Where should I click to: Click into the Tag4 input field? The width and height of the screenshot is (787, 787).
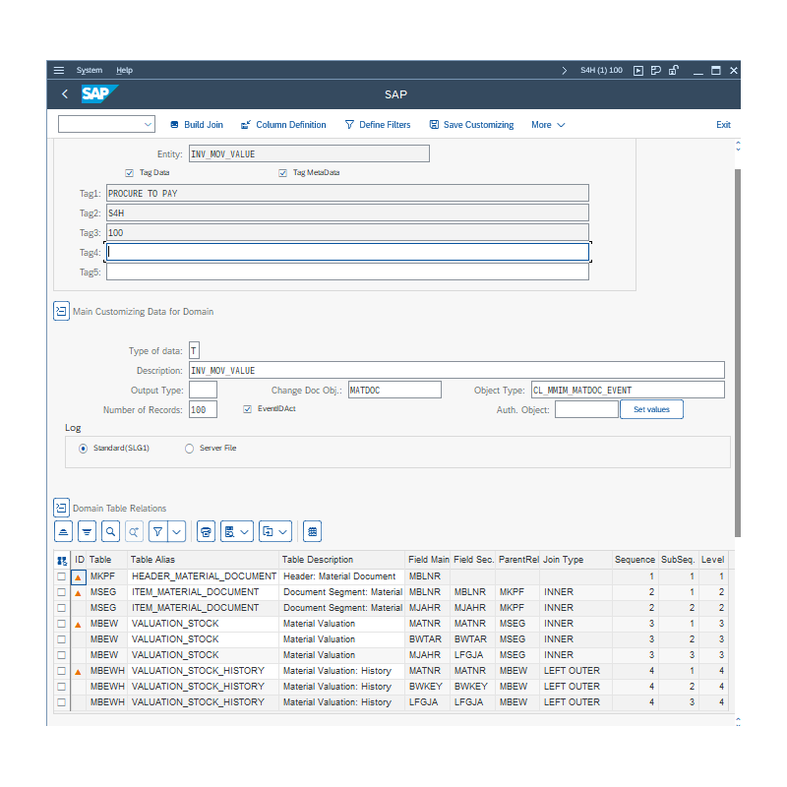coord(347,252)
